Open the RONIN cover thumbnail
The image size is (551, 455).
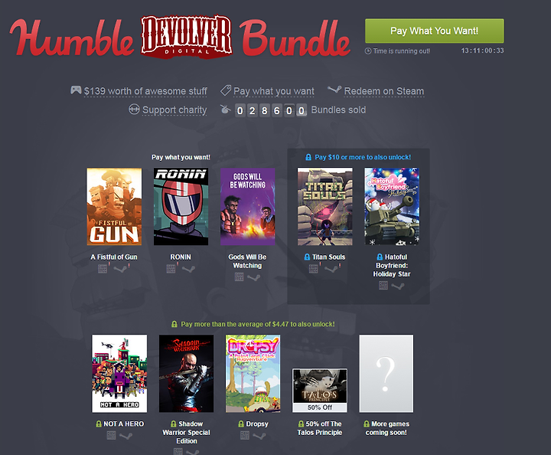click(x=181, y=206)
